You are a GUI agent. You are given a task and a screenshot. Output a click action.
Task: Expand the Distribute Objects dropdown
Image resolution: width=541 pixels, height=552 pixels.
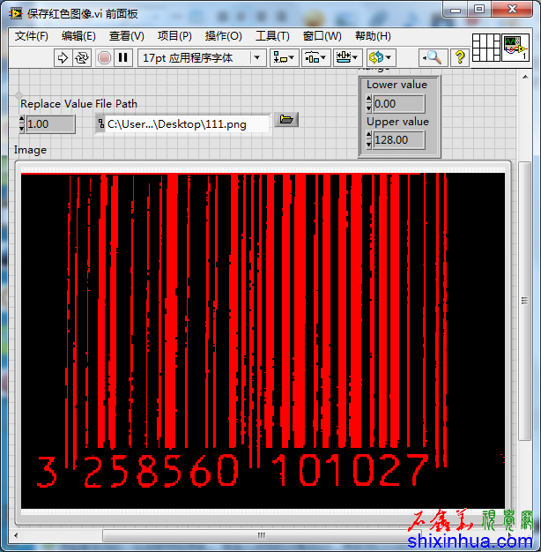click(315, 57)
